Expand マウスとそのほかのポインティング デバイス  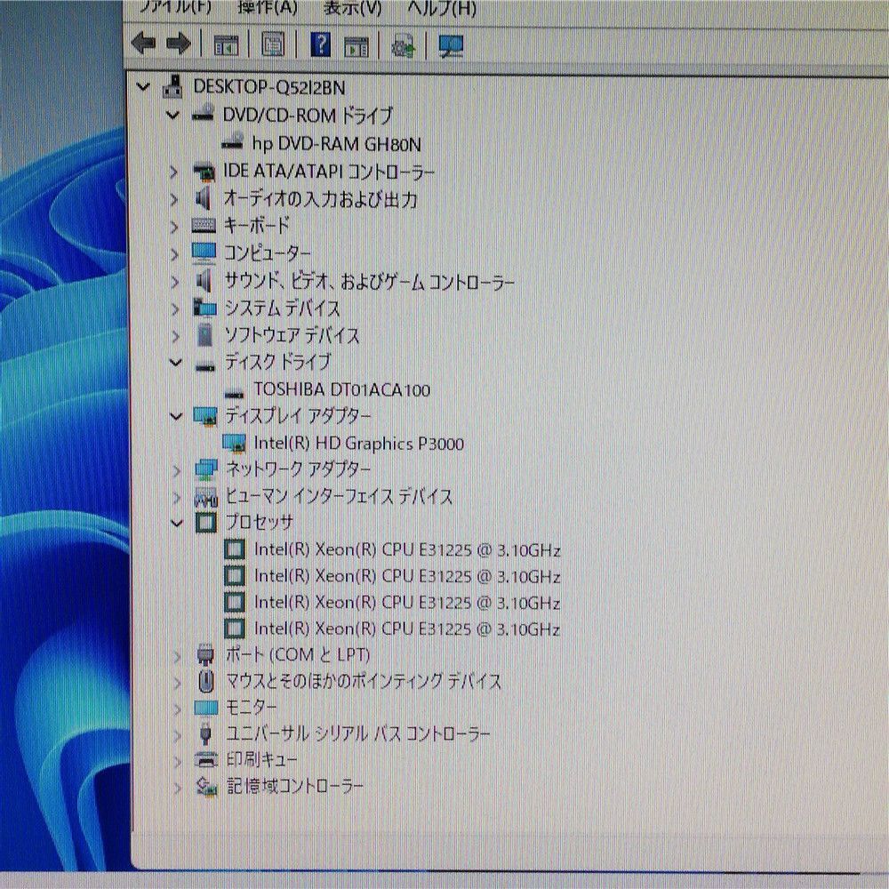[x=177, y=682]
